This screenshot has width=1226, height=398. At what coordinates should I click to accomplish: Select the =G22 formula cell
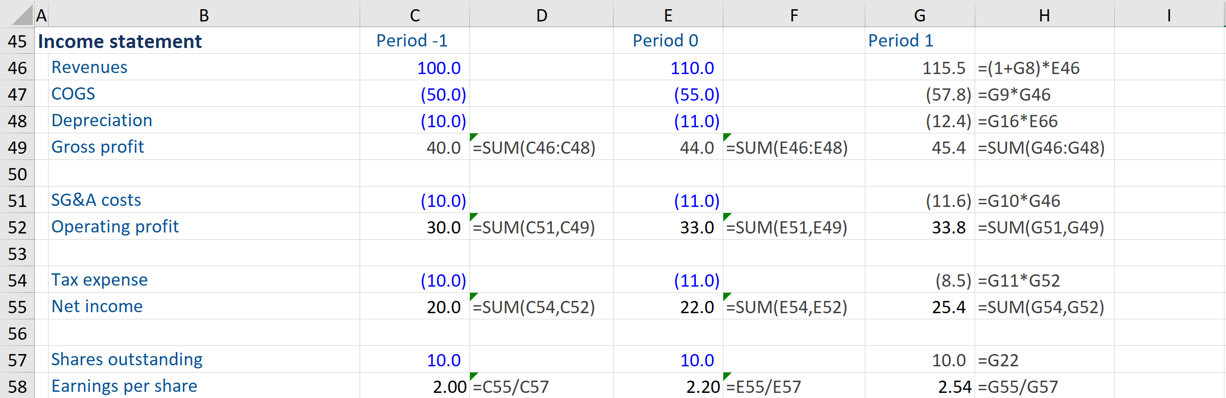point(998,360)
